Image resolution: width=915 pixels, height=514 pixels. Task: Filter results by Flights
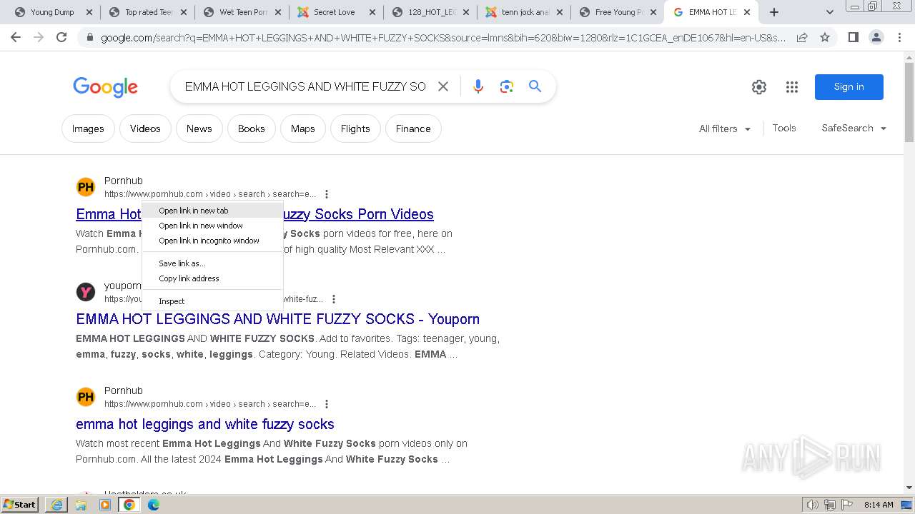point(355,128)
